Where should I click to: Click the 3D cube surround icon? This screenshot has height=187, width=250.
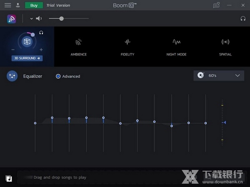(x=27, y=42)
